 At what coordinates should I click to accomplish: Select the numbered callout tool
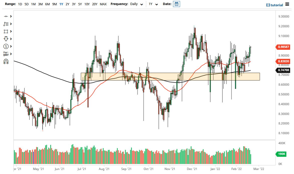[6, 46]
